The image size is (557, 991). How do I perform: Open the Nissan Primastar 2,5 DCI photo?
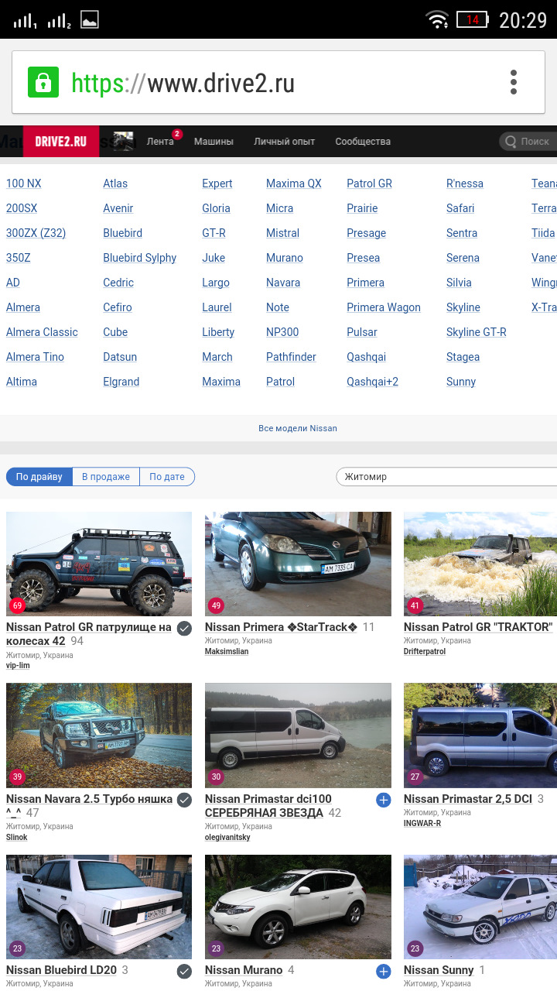(480, 736)
